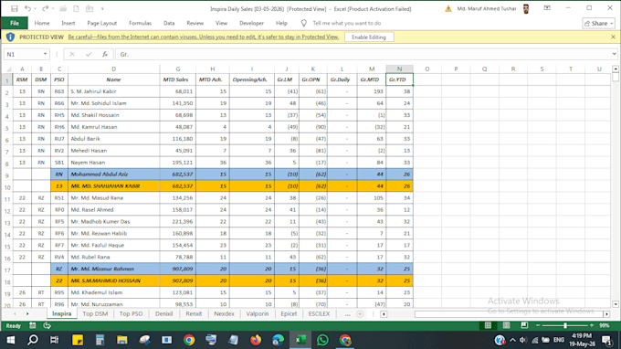621x349 pixels.
Task: Click the Protected View shield icon
Action: point(10,37)
